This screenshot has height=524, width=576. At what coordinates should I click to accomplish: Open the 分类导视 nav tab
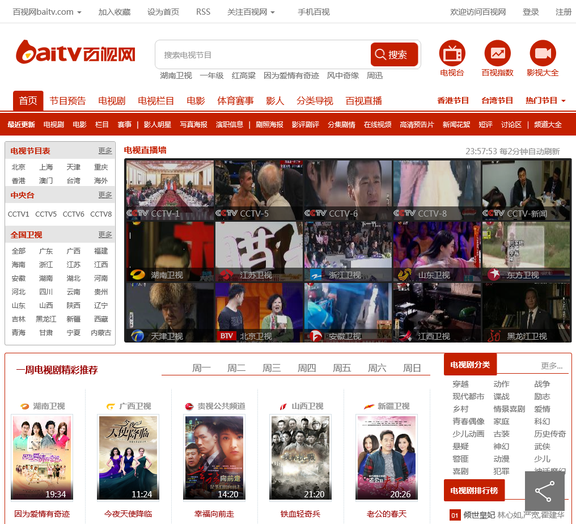pyautogui.click(x=315, y=101)
